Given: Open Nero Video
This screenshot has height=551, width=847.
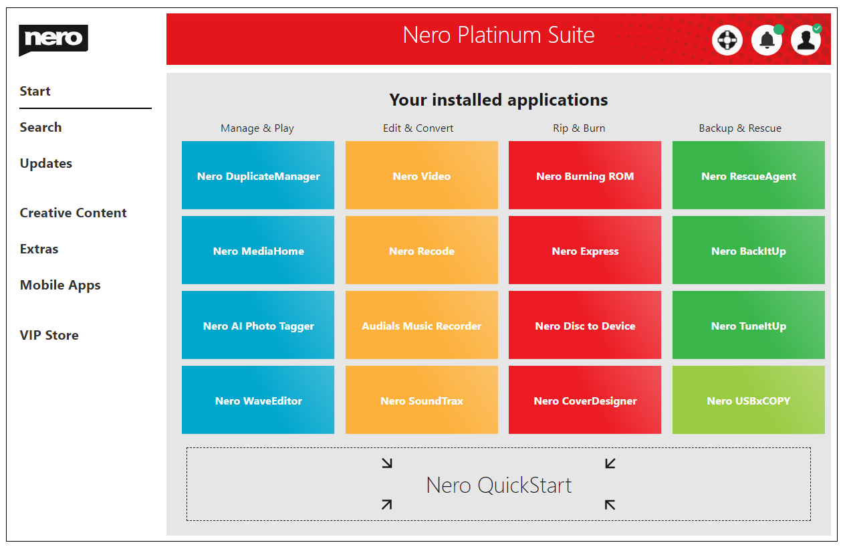Looking at the screenshot, I should pyautogui.click(x=421, y=175).
